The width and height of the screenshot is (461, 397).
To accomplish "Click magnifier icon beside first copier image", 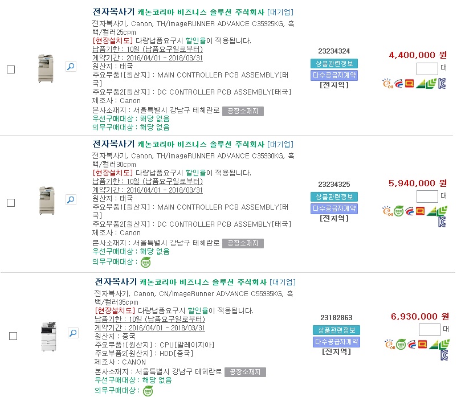I will [x=71, y=67].
